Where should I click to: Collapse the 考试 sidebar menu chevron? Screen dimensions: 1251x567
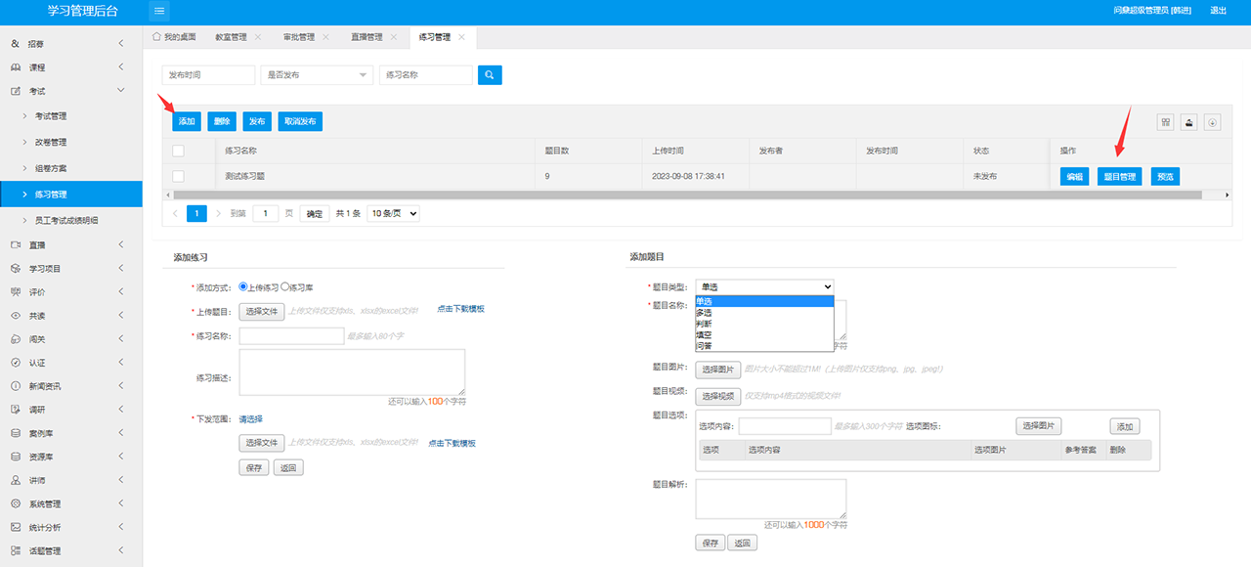120,91
